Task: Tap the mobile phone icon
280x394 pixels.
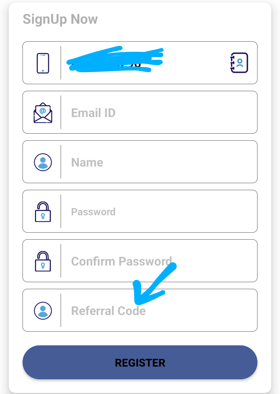Action: click(43, 63)
